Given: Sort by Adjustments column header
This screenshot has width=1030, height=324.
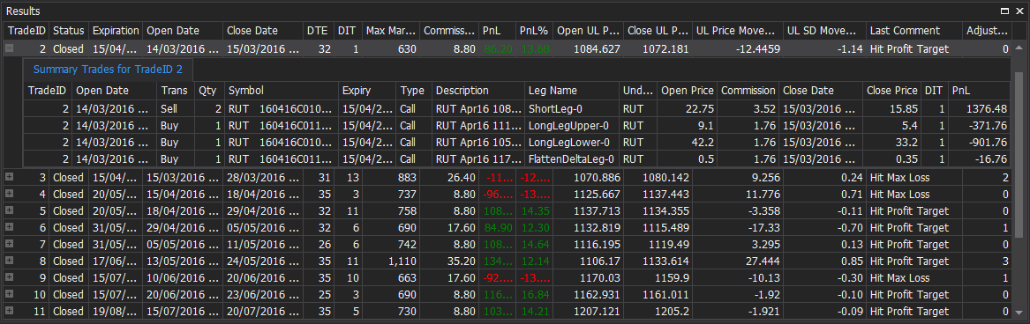Looking at the screenshot, I should 988,31.
